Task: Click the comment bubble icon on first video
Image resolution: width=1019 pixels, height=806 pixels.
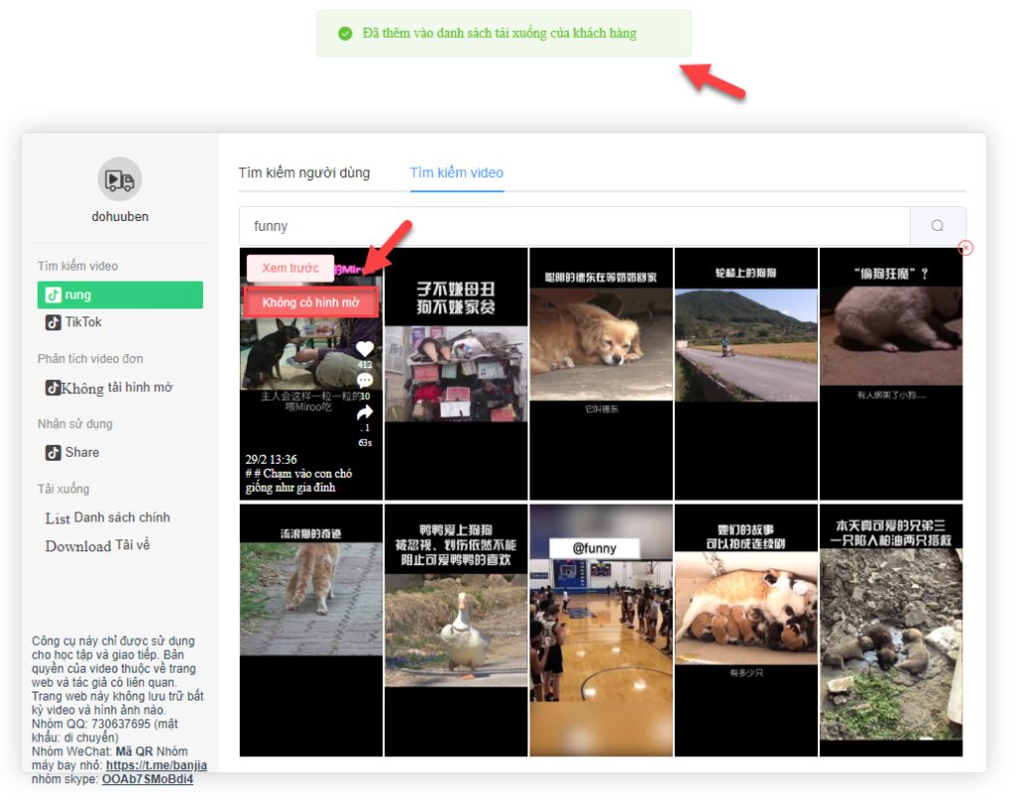Action: click(365, 380)
